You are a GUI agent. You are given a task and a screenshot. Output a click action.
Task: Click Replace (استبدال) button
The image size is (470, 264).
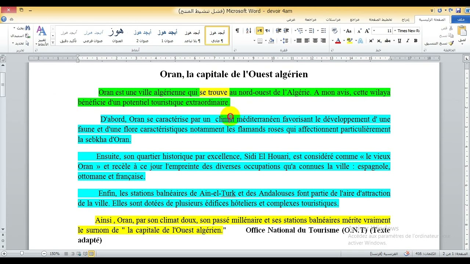(x=21, y=36)
